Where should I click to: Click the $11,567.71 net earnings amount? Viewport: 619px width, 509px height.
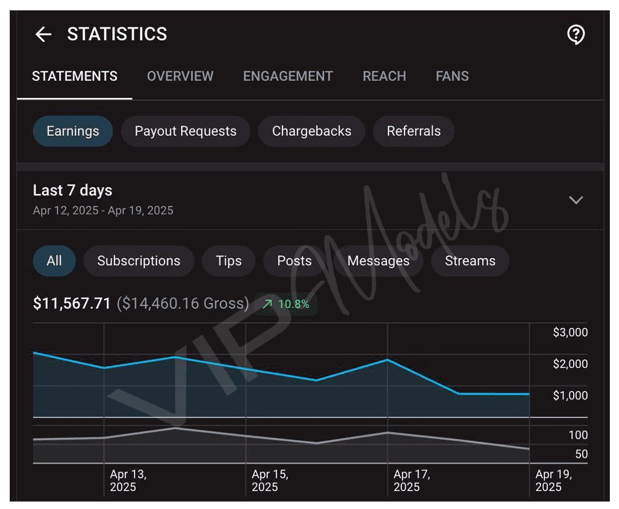(x=72, y=303)
